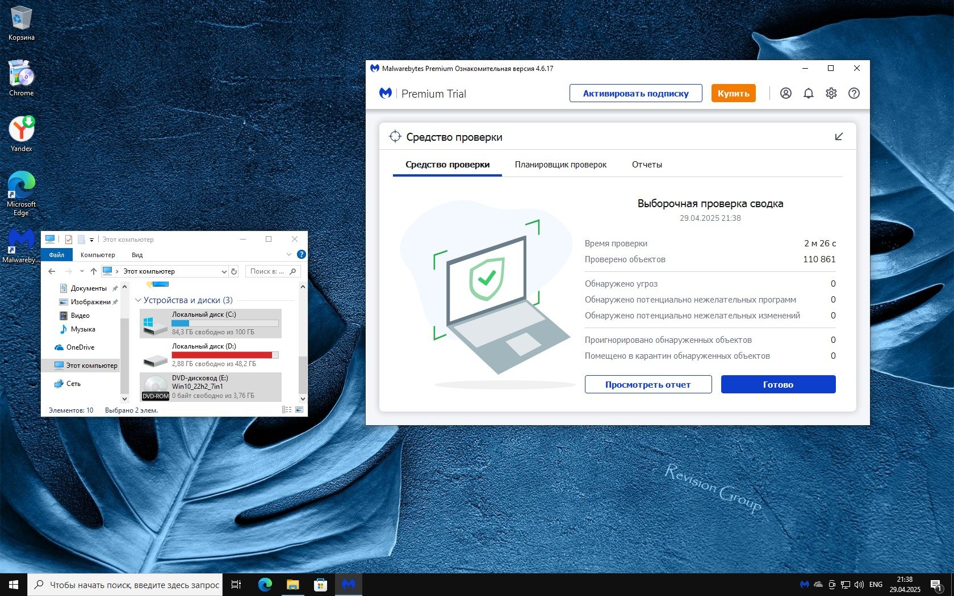The height and width of the screenshot is (596, 954).
Task: Select This PC in Explorer navigation pane
Action: 81,366
